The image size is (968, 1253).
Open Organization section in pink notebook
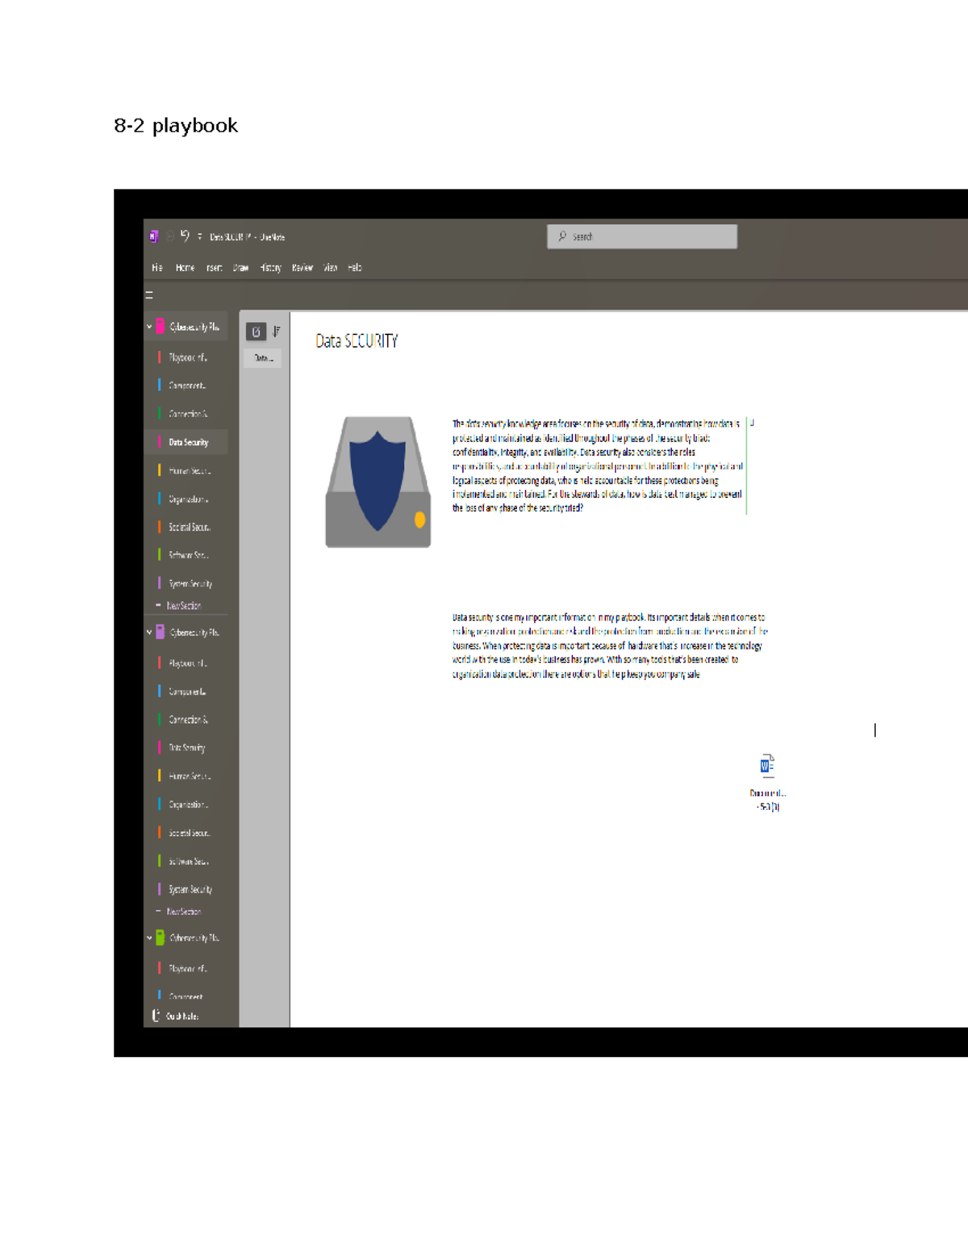(187, 499)
